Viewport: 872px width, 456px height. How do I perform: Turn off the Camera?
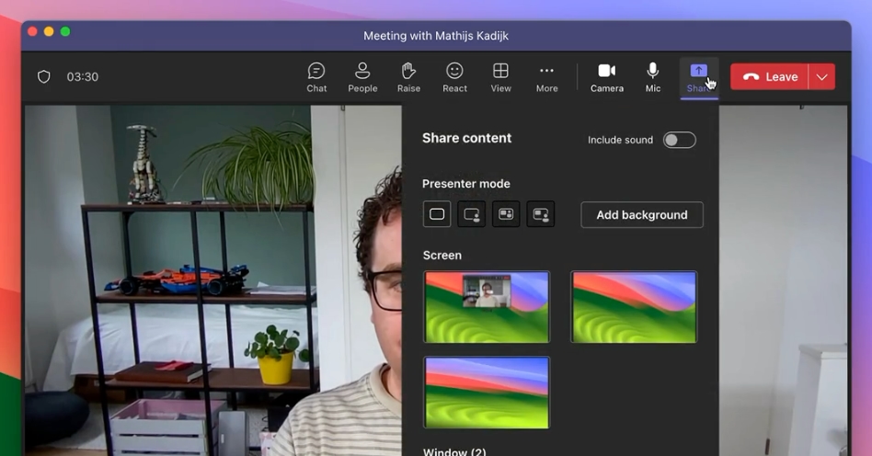(606, 77)
